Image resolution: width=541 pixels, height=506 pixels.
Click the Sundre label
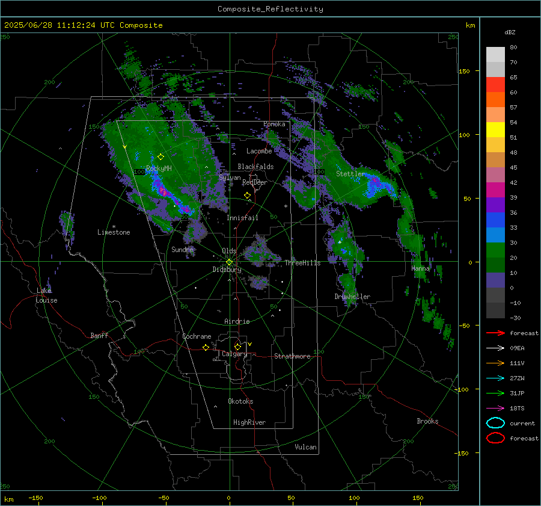[182, 249]
